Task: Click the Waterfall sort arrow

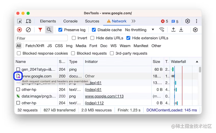Action: pos(197,62)
